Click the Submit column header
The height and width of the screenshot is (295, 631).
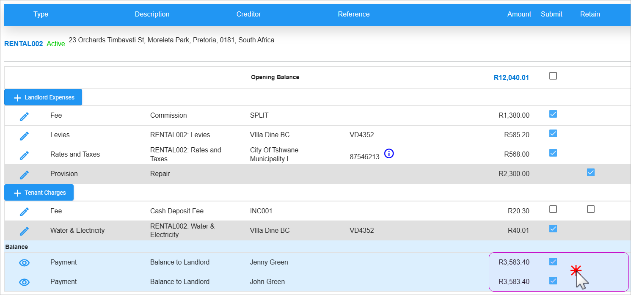tap(551, 14)
